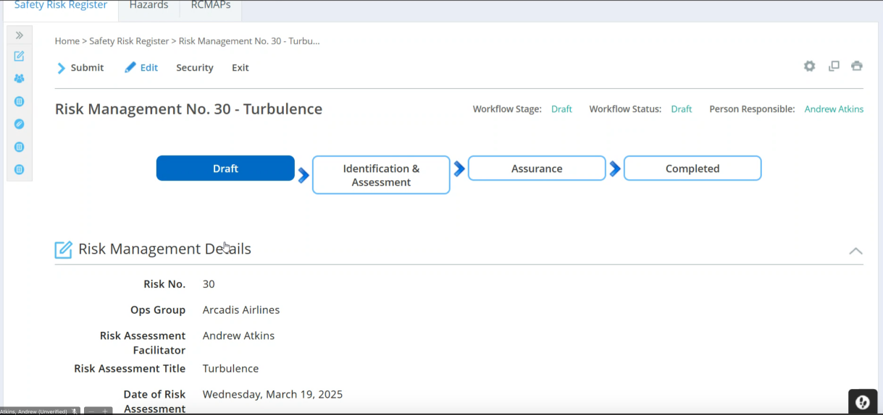Click the Edit button with pencil
Viewport: 883px width, 415px height.
(141, 68)
